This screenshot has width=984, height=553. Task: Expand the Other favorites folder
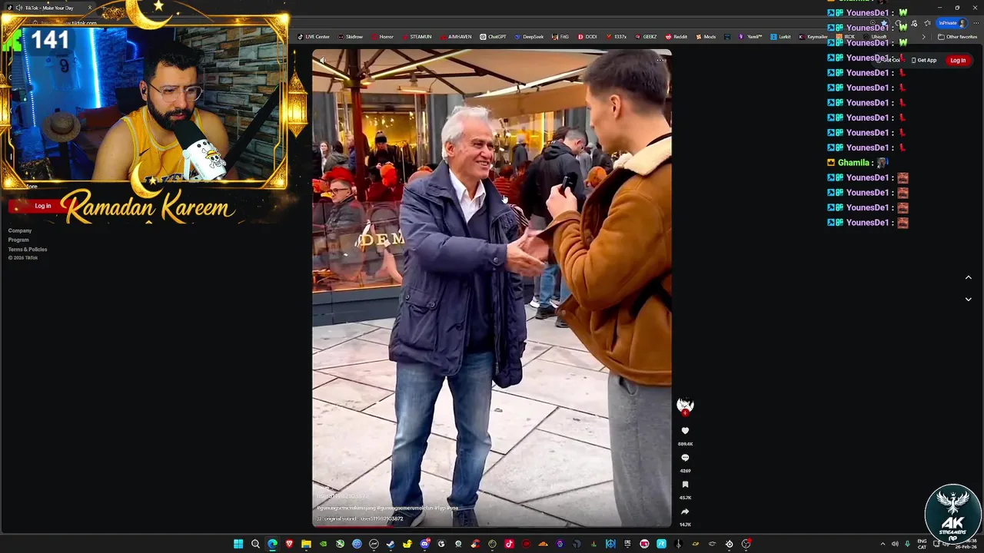coord(957,37)
